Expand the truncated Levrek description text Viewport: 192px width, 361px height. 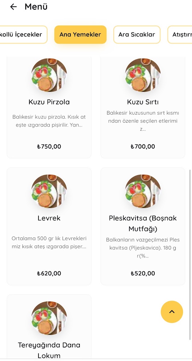pyautogui.click(x=49, y=242)
